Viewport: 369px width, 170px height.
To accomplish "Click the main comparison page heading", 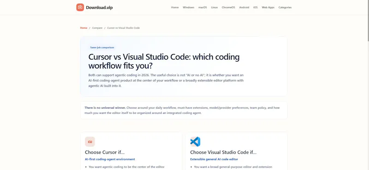I will click(164, 62).
